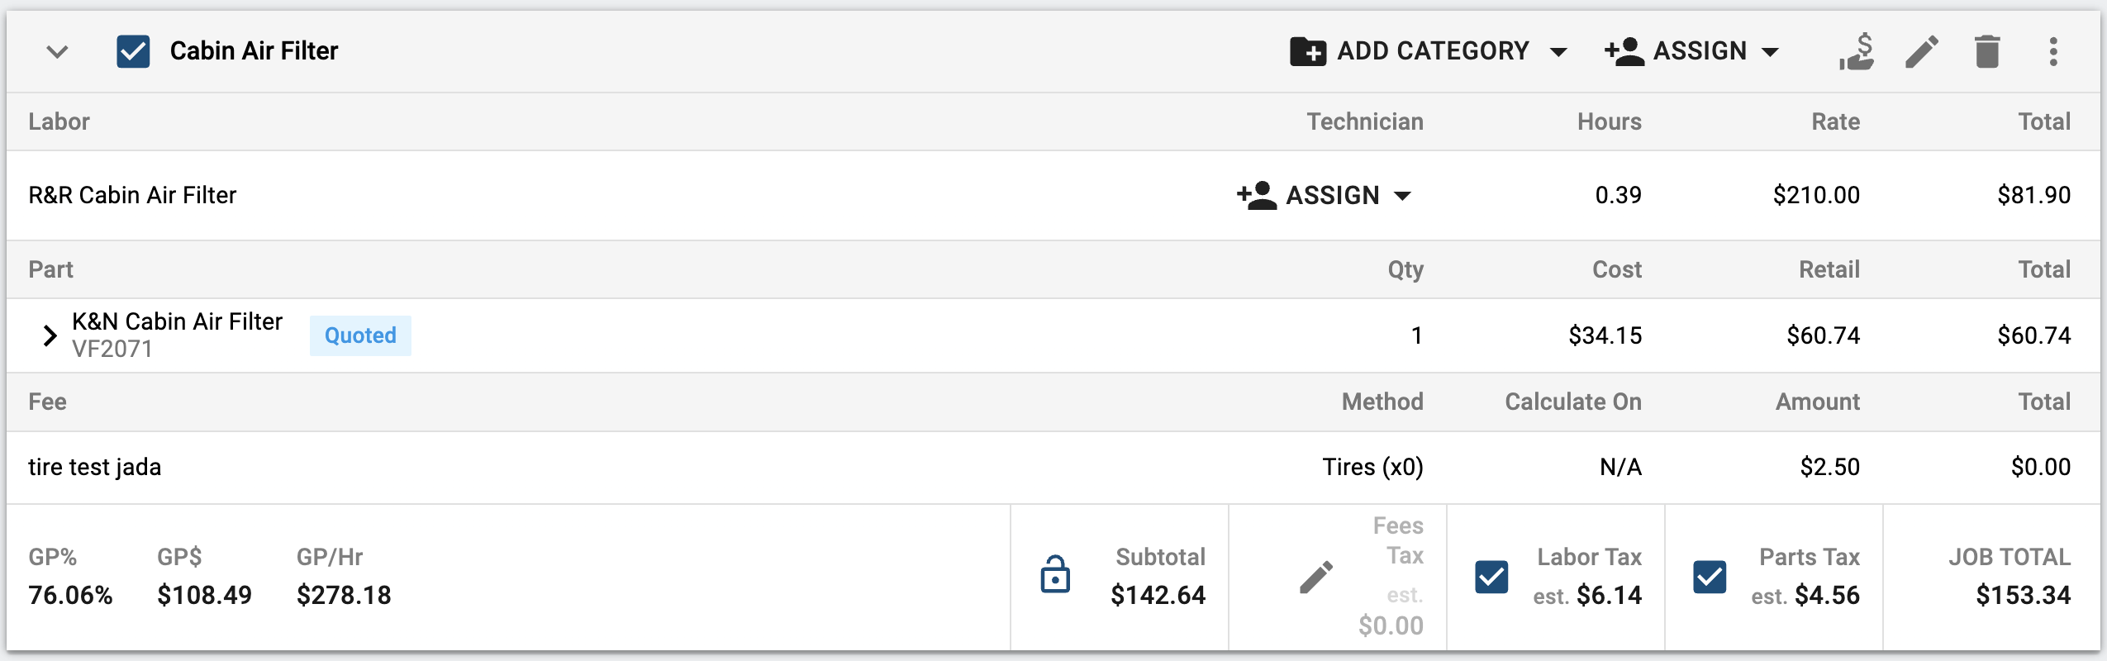This screenshot has width=2107, height=661.
Task: Click labor hours value 0.39
Action: tap(1618, 196)
